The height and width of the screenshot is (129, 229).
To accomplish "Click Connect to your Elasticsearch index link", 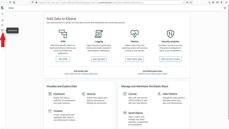I will click(152, 74).
